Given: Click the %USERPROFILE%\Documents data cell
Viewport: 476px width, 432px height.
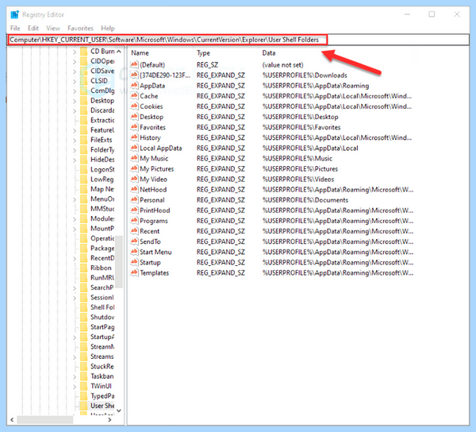Looking at the screenshot, I should (305, 199).
